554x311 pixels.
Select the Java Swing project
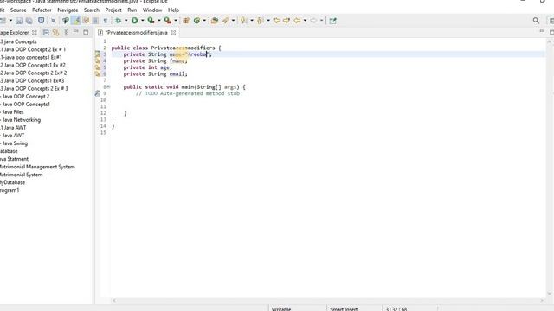click(x=14, y=143)
